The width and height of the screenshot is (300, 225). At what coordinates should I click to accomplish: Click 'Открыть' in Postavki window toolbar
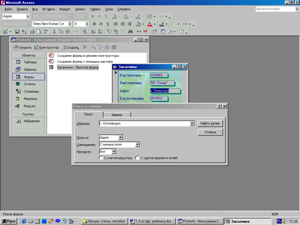[x=22, y=47]
